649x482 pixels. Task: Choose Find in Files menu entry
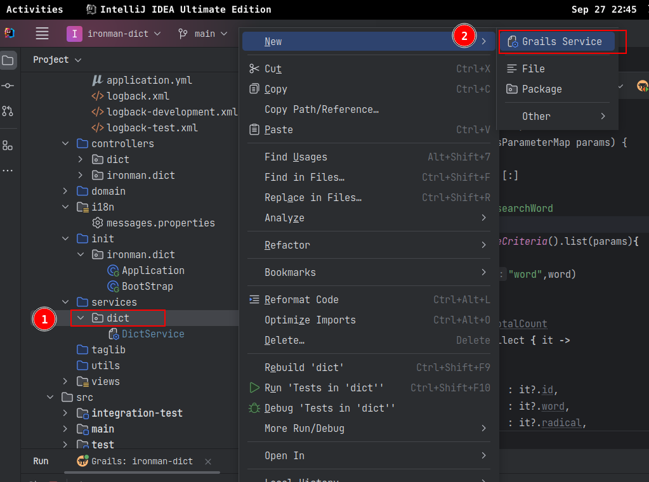coord(369,177)
